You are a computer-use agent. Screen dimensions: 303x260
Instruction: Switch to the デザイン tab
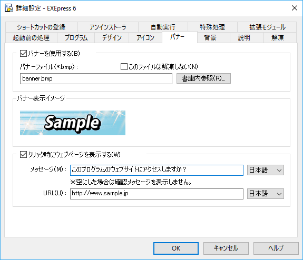112,38
